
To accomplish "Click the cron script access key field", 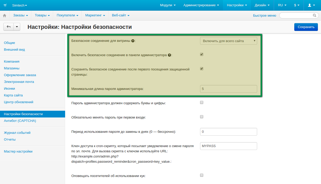I will pos(228,146).
